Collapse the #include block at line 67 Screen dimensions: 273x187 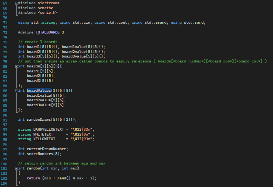pyautogui.click(x=16, y=3)
